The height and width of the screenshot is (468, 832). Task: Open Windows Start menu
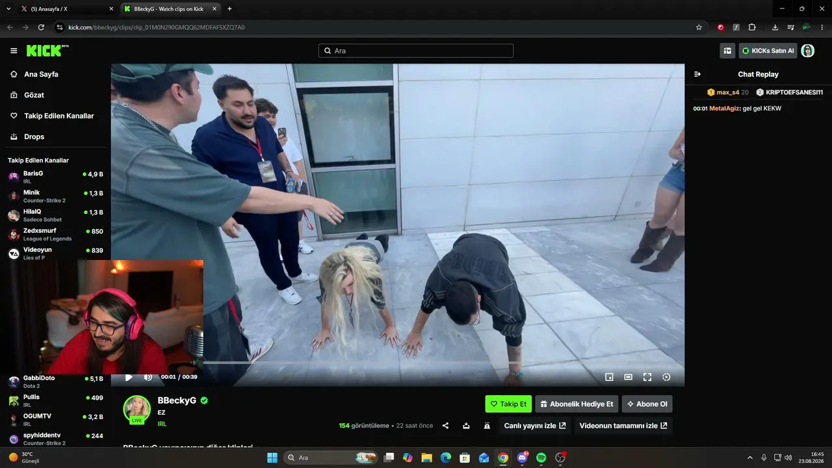point(272,458)
